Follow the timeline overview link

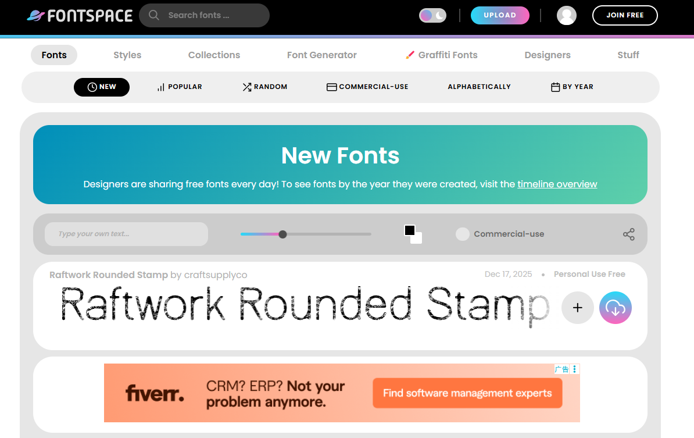coord(557,184)
